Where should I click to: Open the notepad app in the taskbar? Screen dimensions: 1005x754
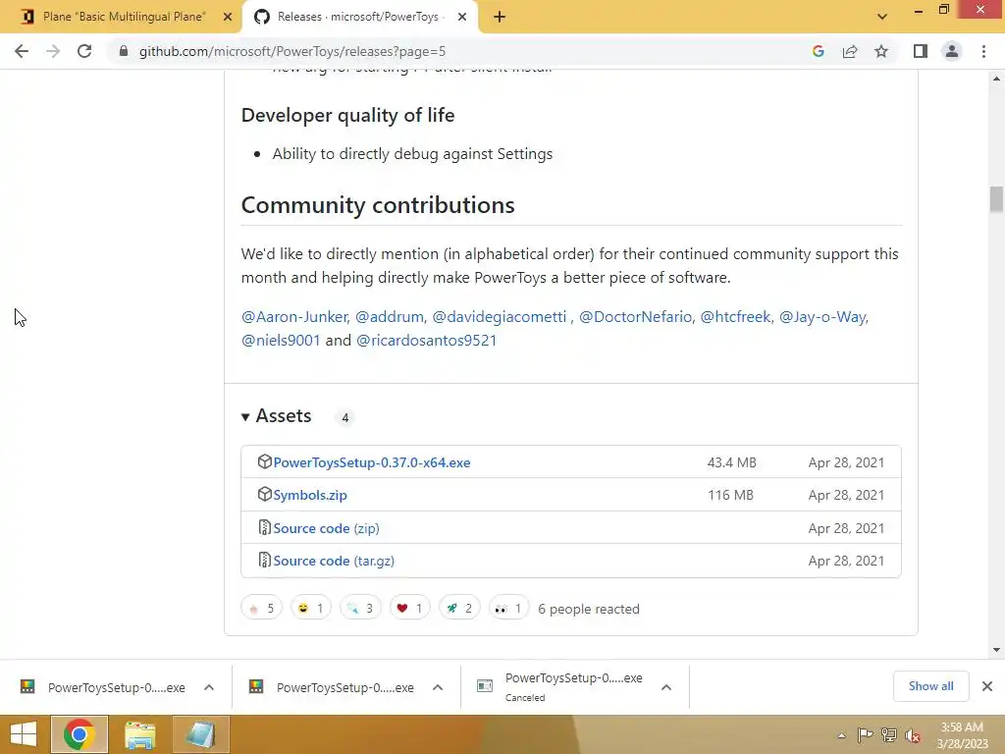tap(200, 734)
